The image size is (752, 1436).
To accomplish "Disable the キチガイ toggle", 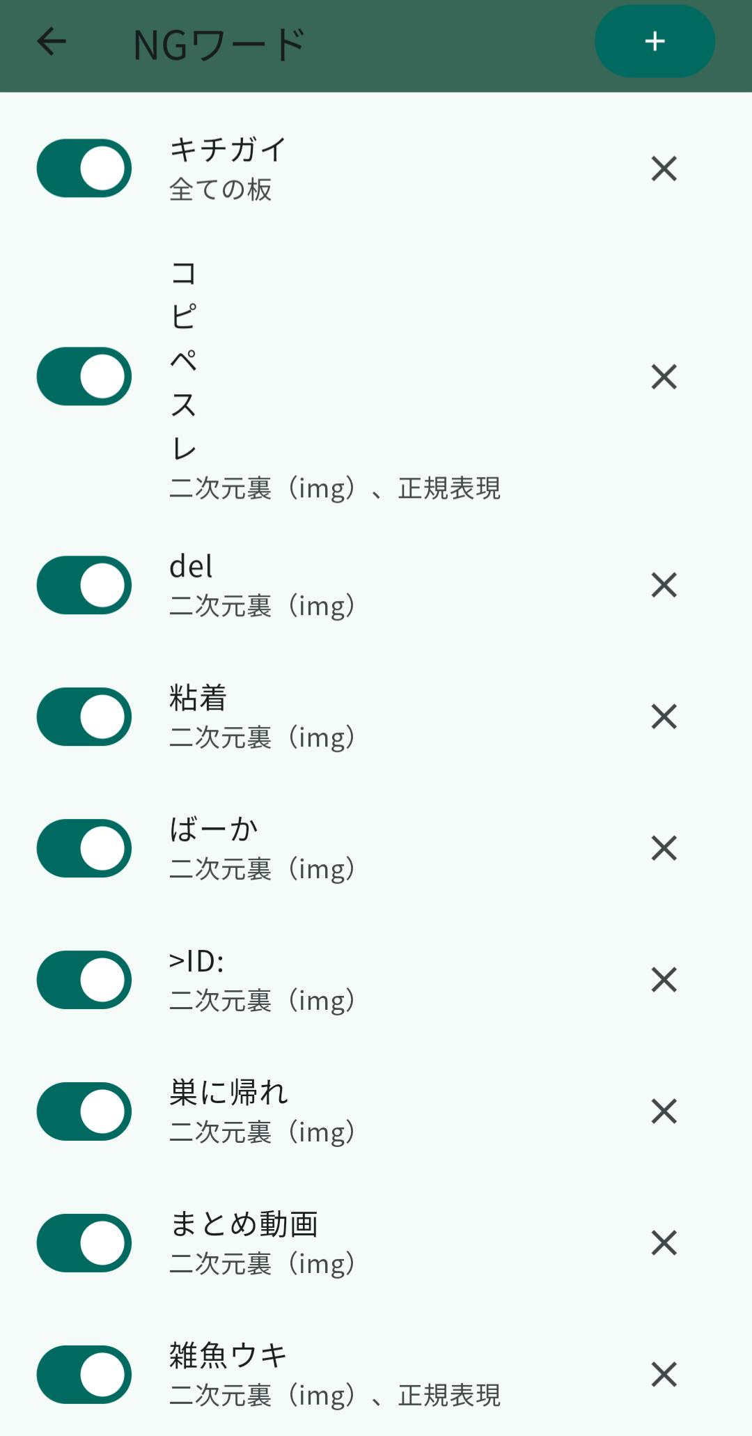I will coord(84,169).
